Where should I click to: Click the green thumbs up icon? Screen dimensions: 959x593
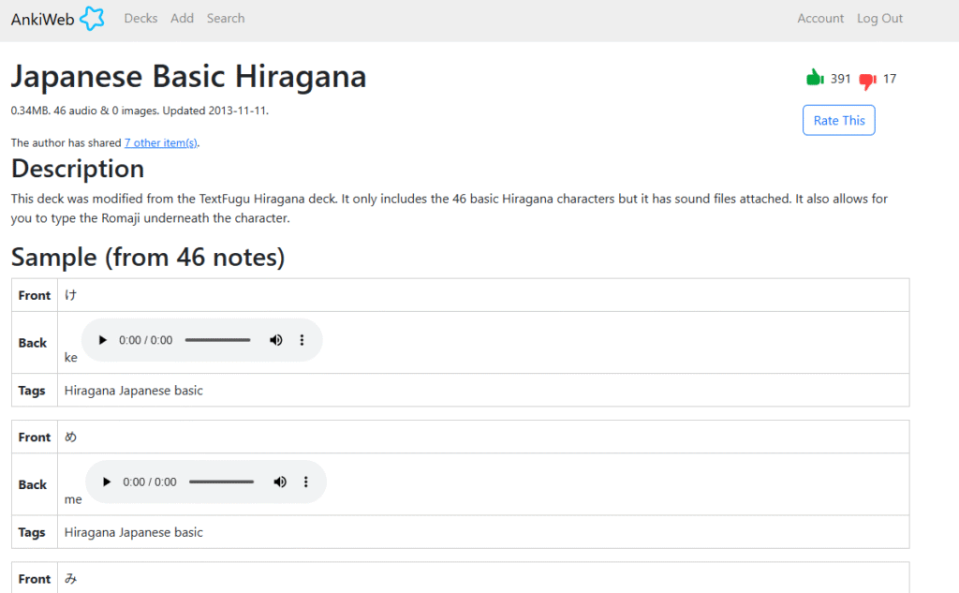pyautogui.click(x=815, y=78)
